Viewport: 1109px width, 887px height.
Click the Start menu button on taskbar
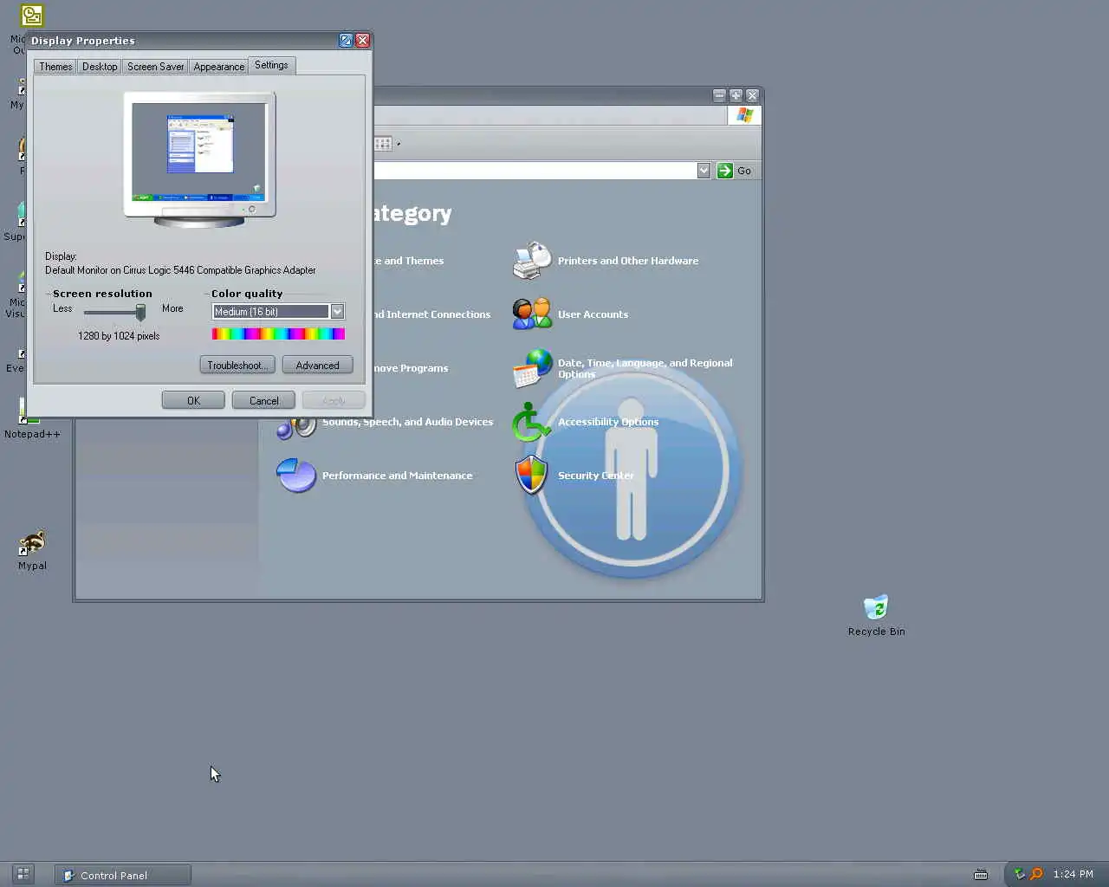pyautogui.click(x=23, y=874)
